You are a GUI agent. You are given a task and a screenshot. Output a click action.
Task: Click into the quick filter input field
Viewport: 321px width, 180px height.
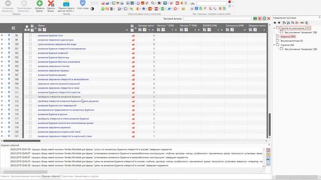click(217, 18)
